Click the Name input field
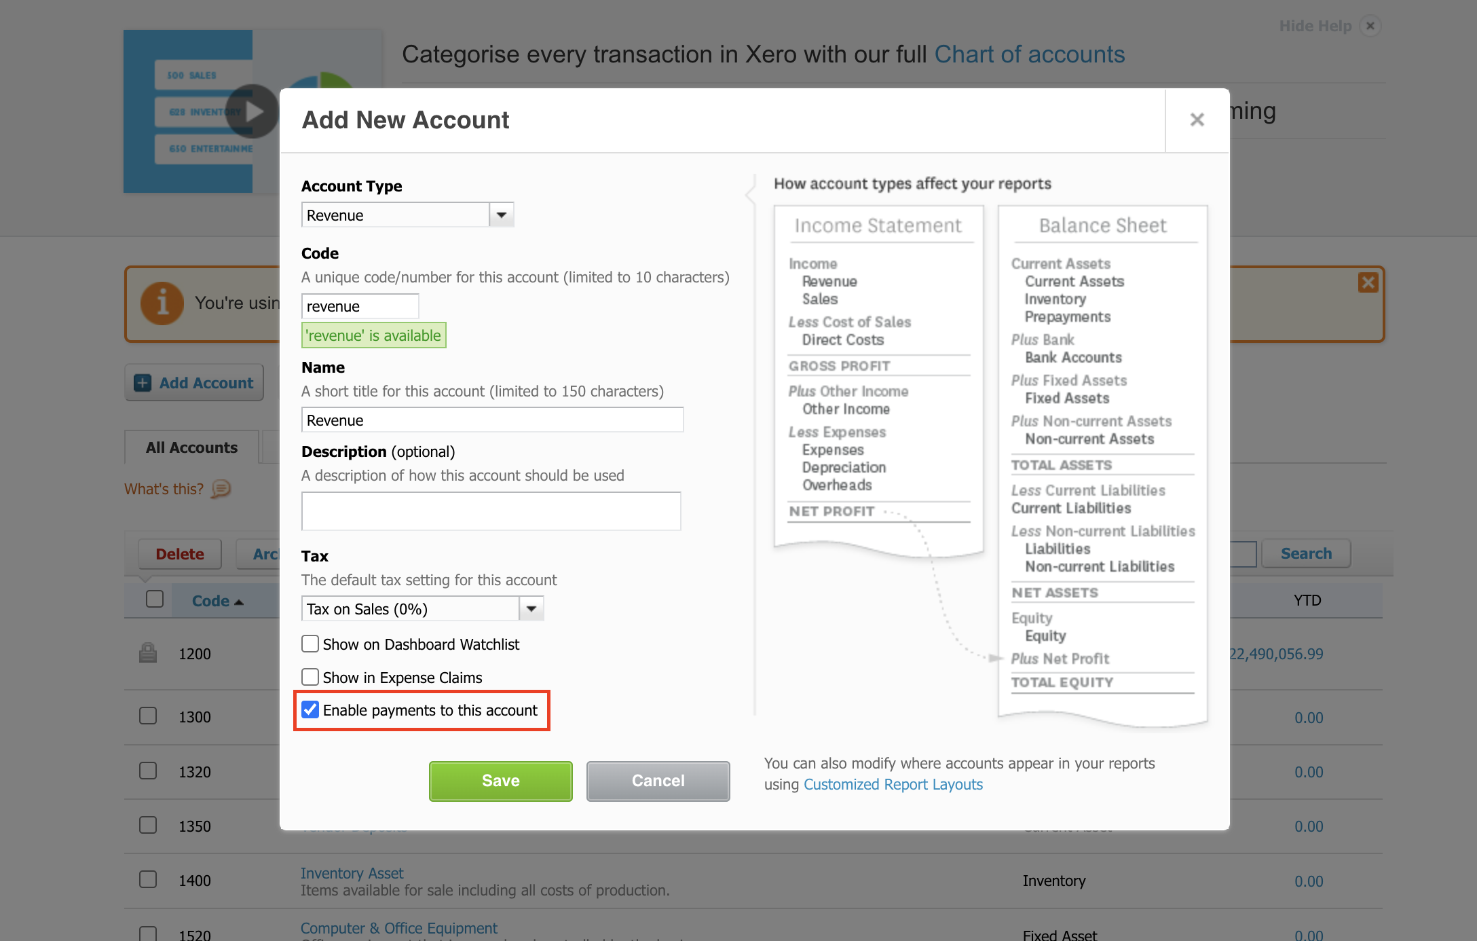This screenshot has height=941, width=1477. point(492,420)
